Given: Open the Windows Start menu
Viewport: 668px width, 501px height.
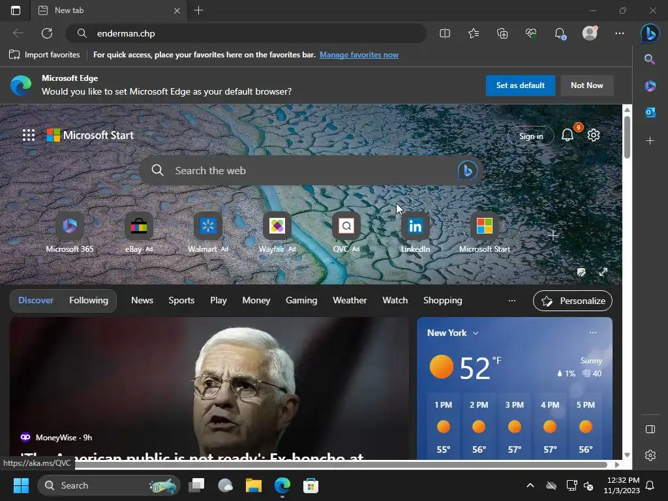Looking at the screenshot, I should point(21,485).
